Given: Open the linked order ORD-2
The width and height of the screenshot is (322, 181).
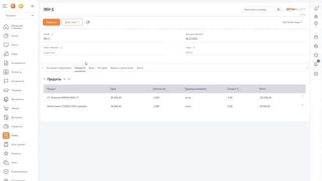Looking at the screenshot, I should [189, 53].
